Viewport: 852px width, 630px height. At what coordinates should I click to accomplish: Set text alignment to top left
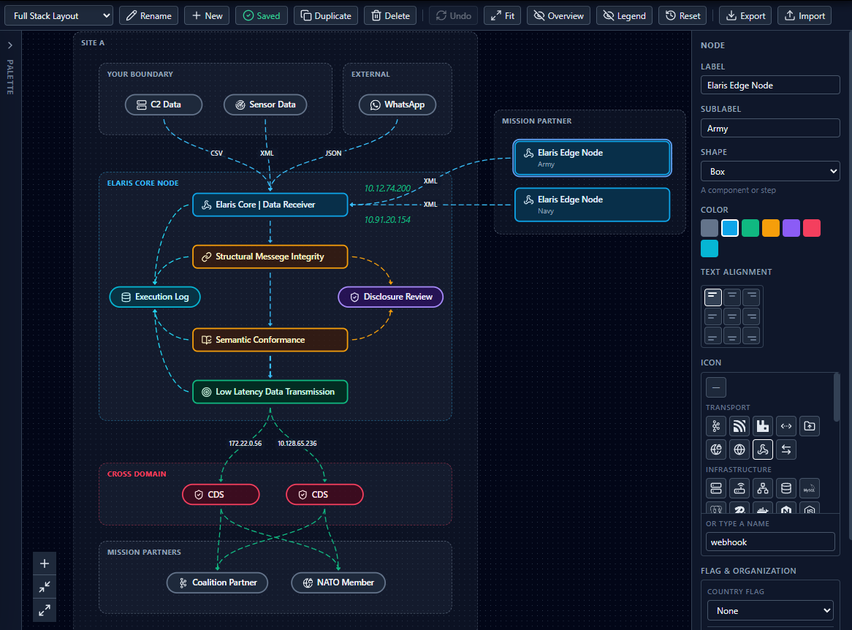712,297
